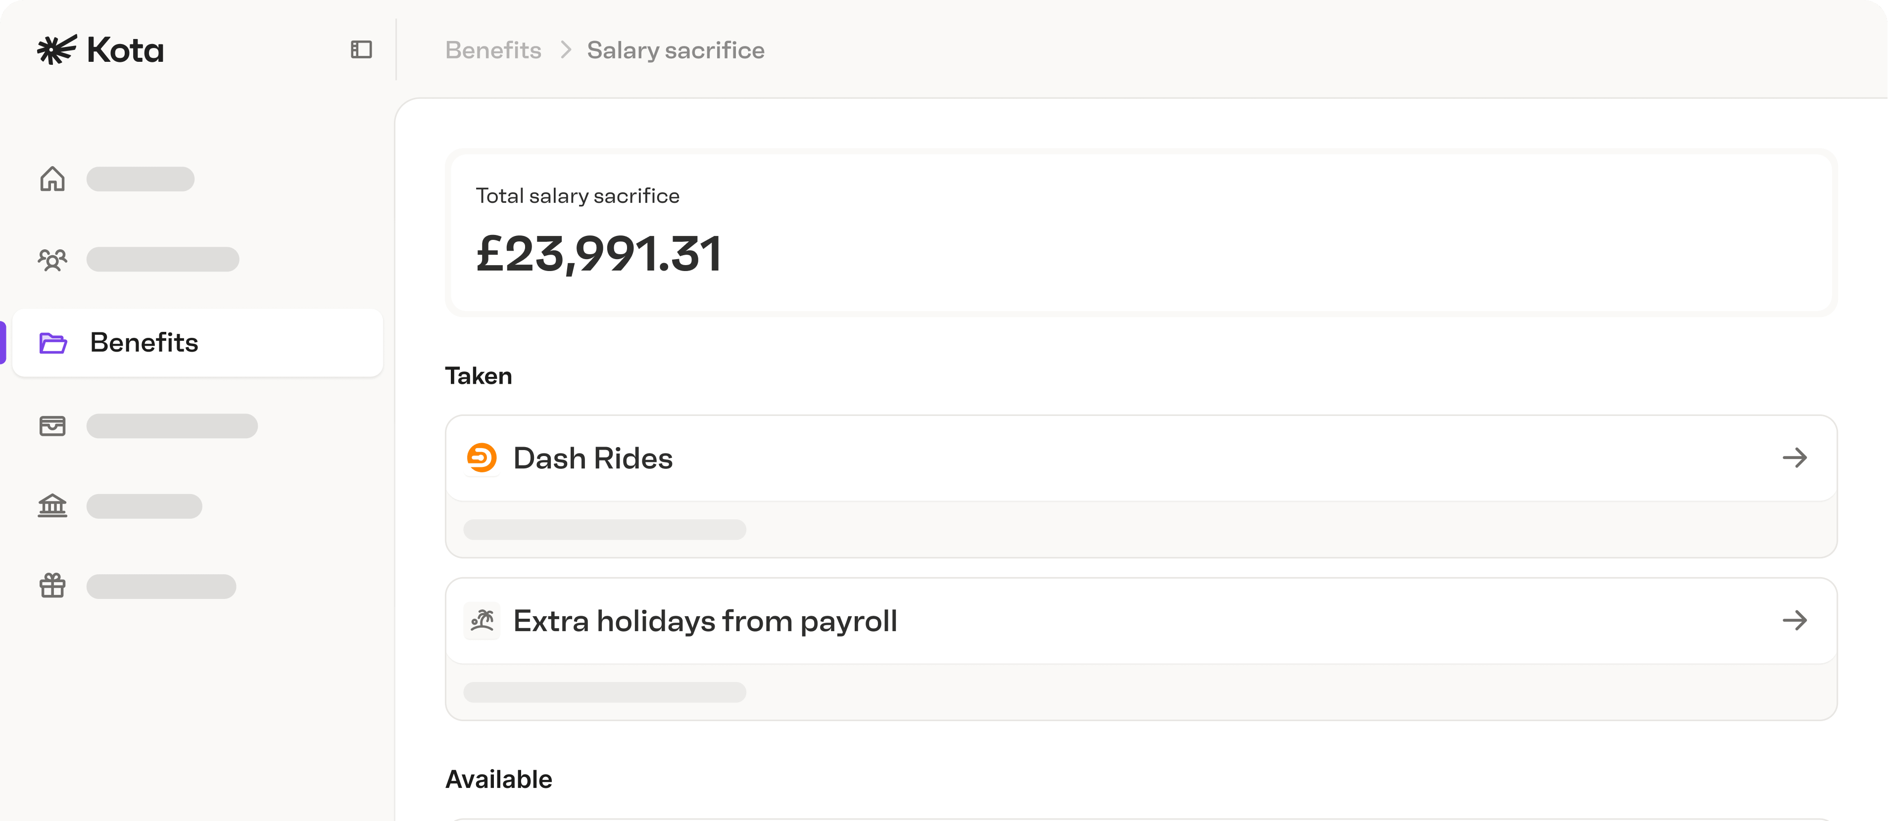The width and height of the screenshot is (1888, 821).
Task: Go to Benefits breadcrumb link
Action: (x=493, y=50)
